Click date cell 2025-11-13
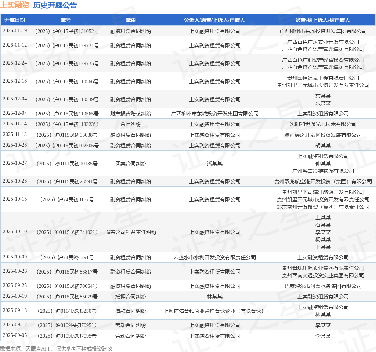This screenshot has width=376, height=352. [x=15, y=134]
